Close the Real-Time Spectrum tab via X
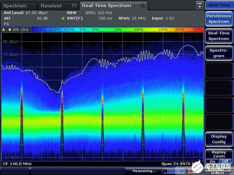Viewport: 234px width, 175px height. click(142, 6)
